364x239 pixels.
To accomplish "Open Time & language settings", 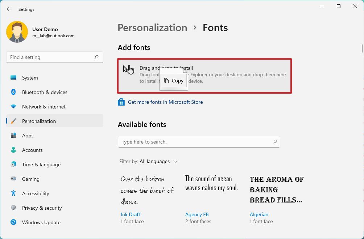I will (41, 165).
